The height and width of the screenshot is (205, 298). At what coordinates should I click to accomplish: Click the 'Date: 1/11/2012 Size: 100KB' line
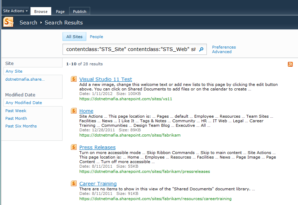coord(110,94)
